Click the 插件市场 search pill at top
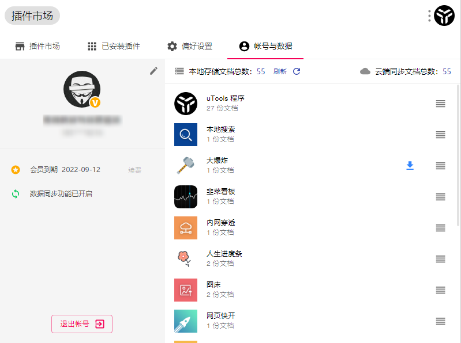Viewport: 461px width, 343px height. 32,16
